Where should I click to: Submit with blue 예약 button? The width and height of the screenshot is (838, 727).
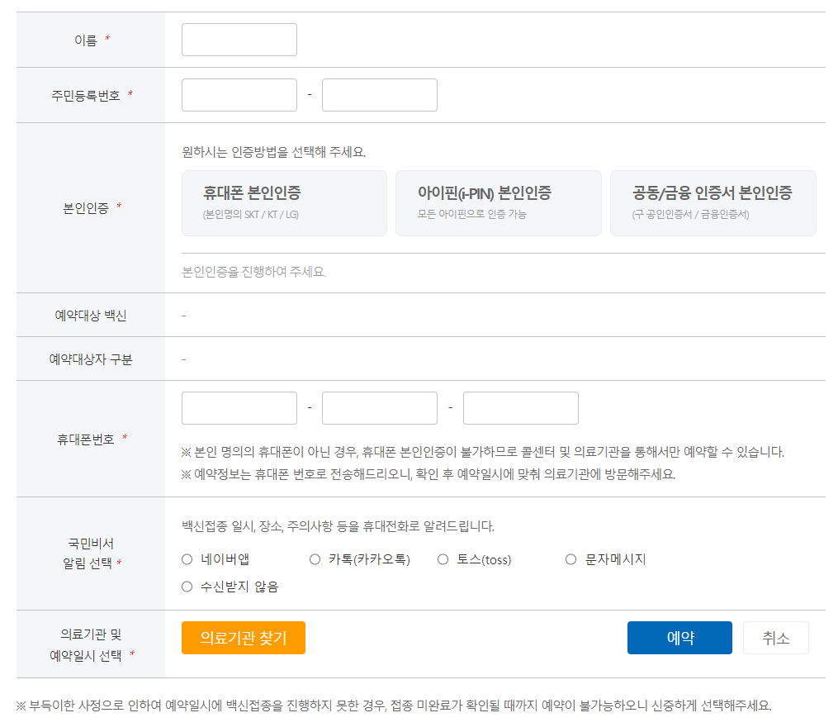679,638
